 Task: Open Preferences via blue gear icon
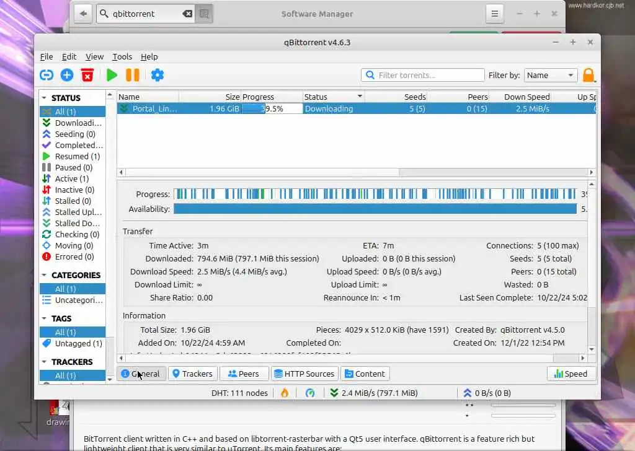coord(157,75)
